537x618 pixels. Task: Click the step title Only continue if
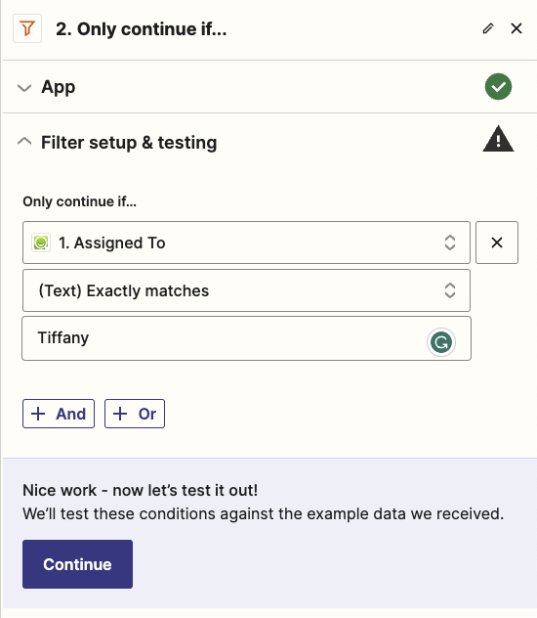click(x=142, y=28)
